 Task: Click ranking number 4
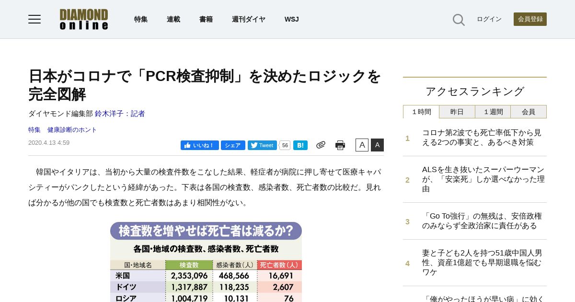[x=408, y=263]
